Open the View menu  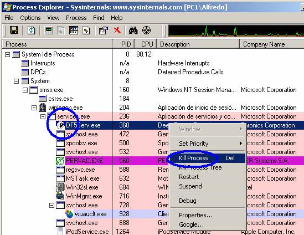pos(53,18)
